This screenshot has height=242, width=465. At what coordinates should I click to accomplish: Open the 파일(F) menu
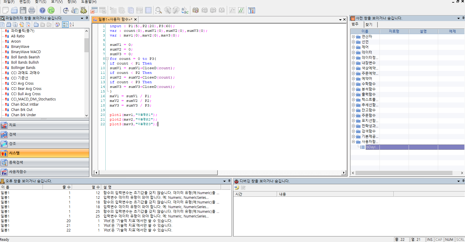(x=9, y=2)
